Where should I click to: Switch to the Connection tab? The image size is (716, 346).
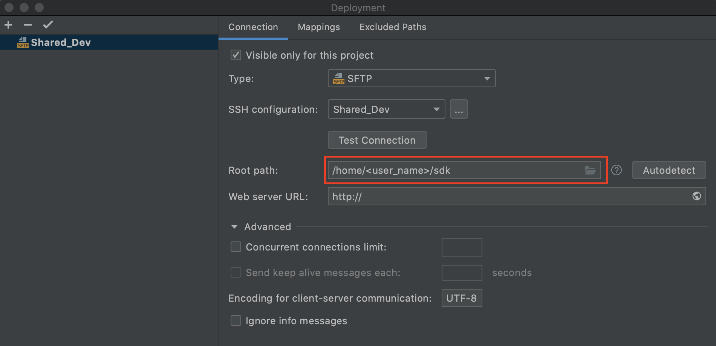(x=253, y=27)
